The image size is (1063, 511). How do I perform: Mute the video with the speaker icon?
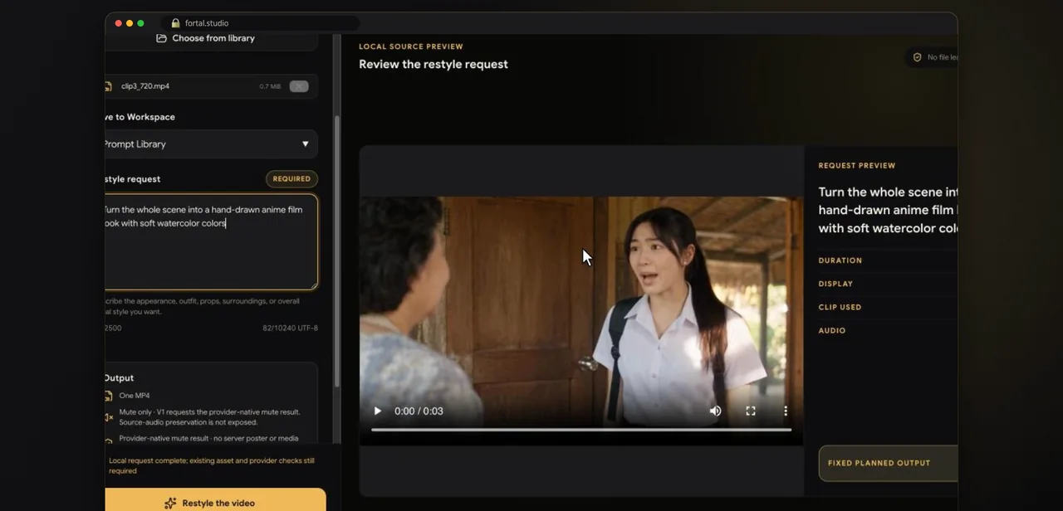click(x=715, y=411)
